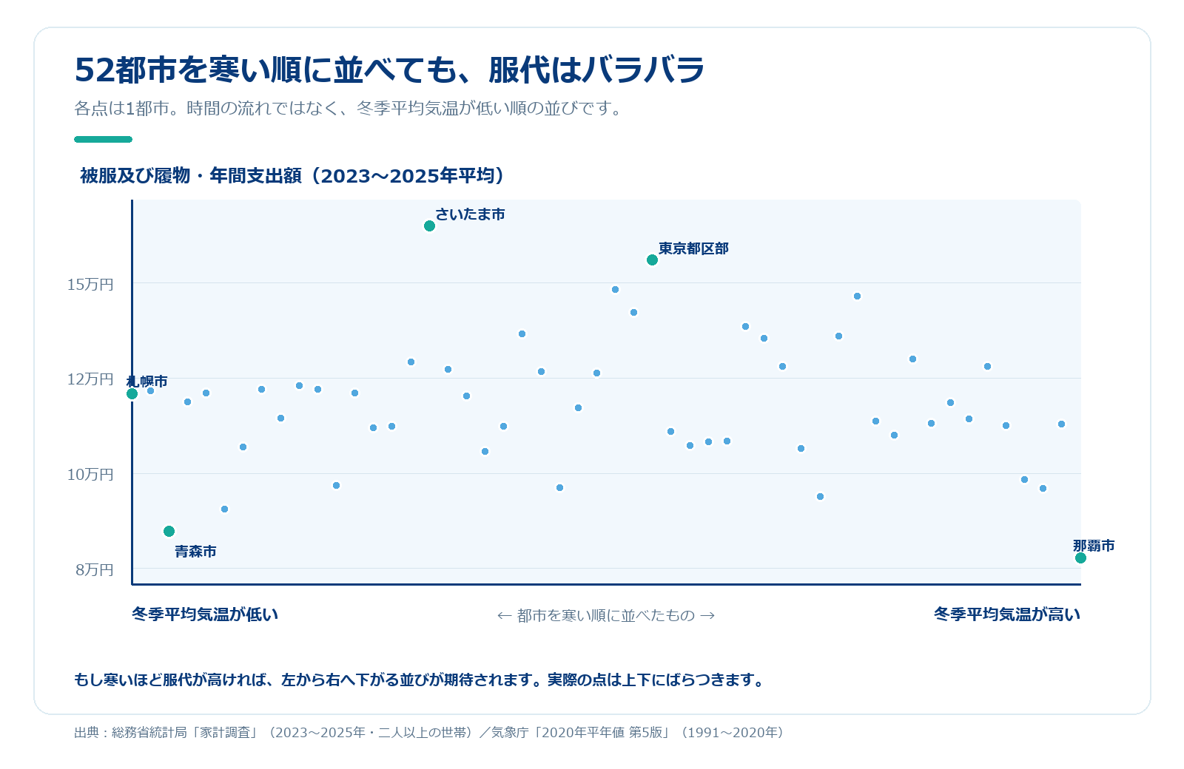Select the さいたま市 label text
The image size is (1184, 769).
(x=470, y=214)
